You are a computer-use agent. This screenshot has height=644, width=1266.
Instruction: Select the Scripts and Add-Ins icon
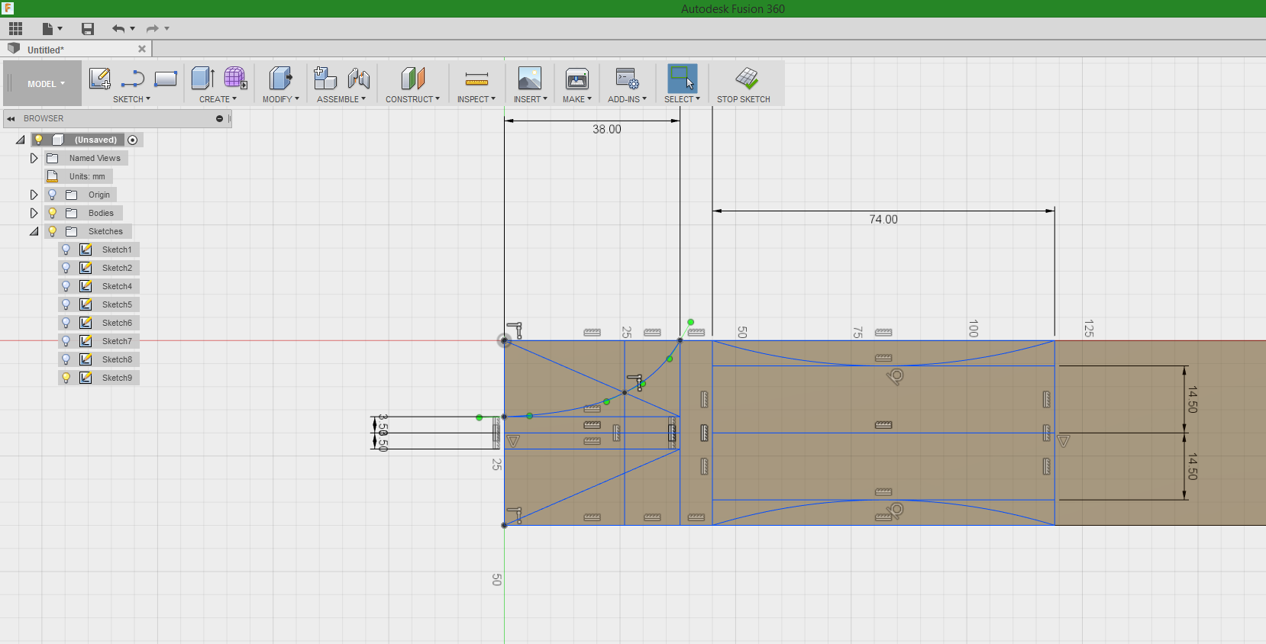point(628,78)
